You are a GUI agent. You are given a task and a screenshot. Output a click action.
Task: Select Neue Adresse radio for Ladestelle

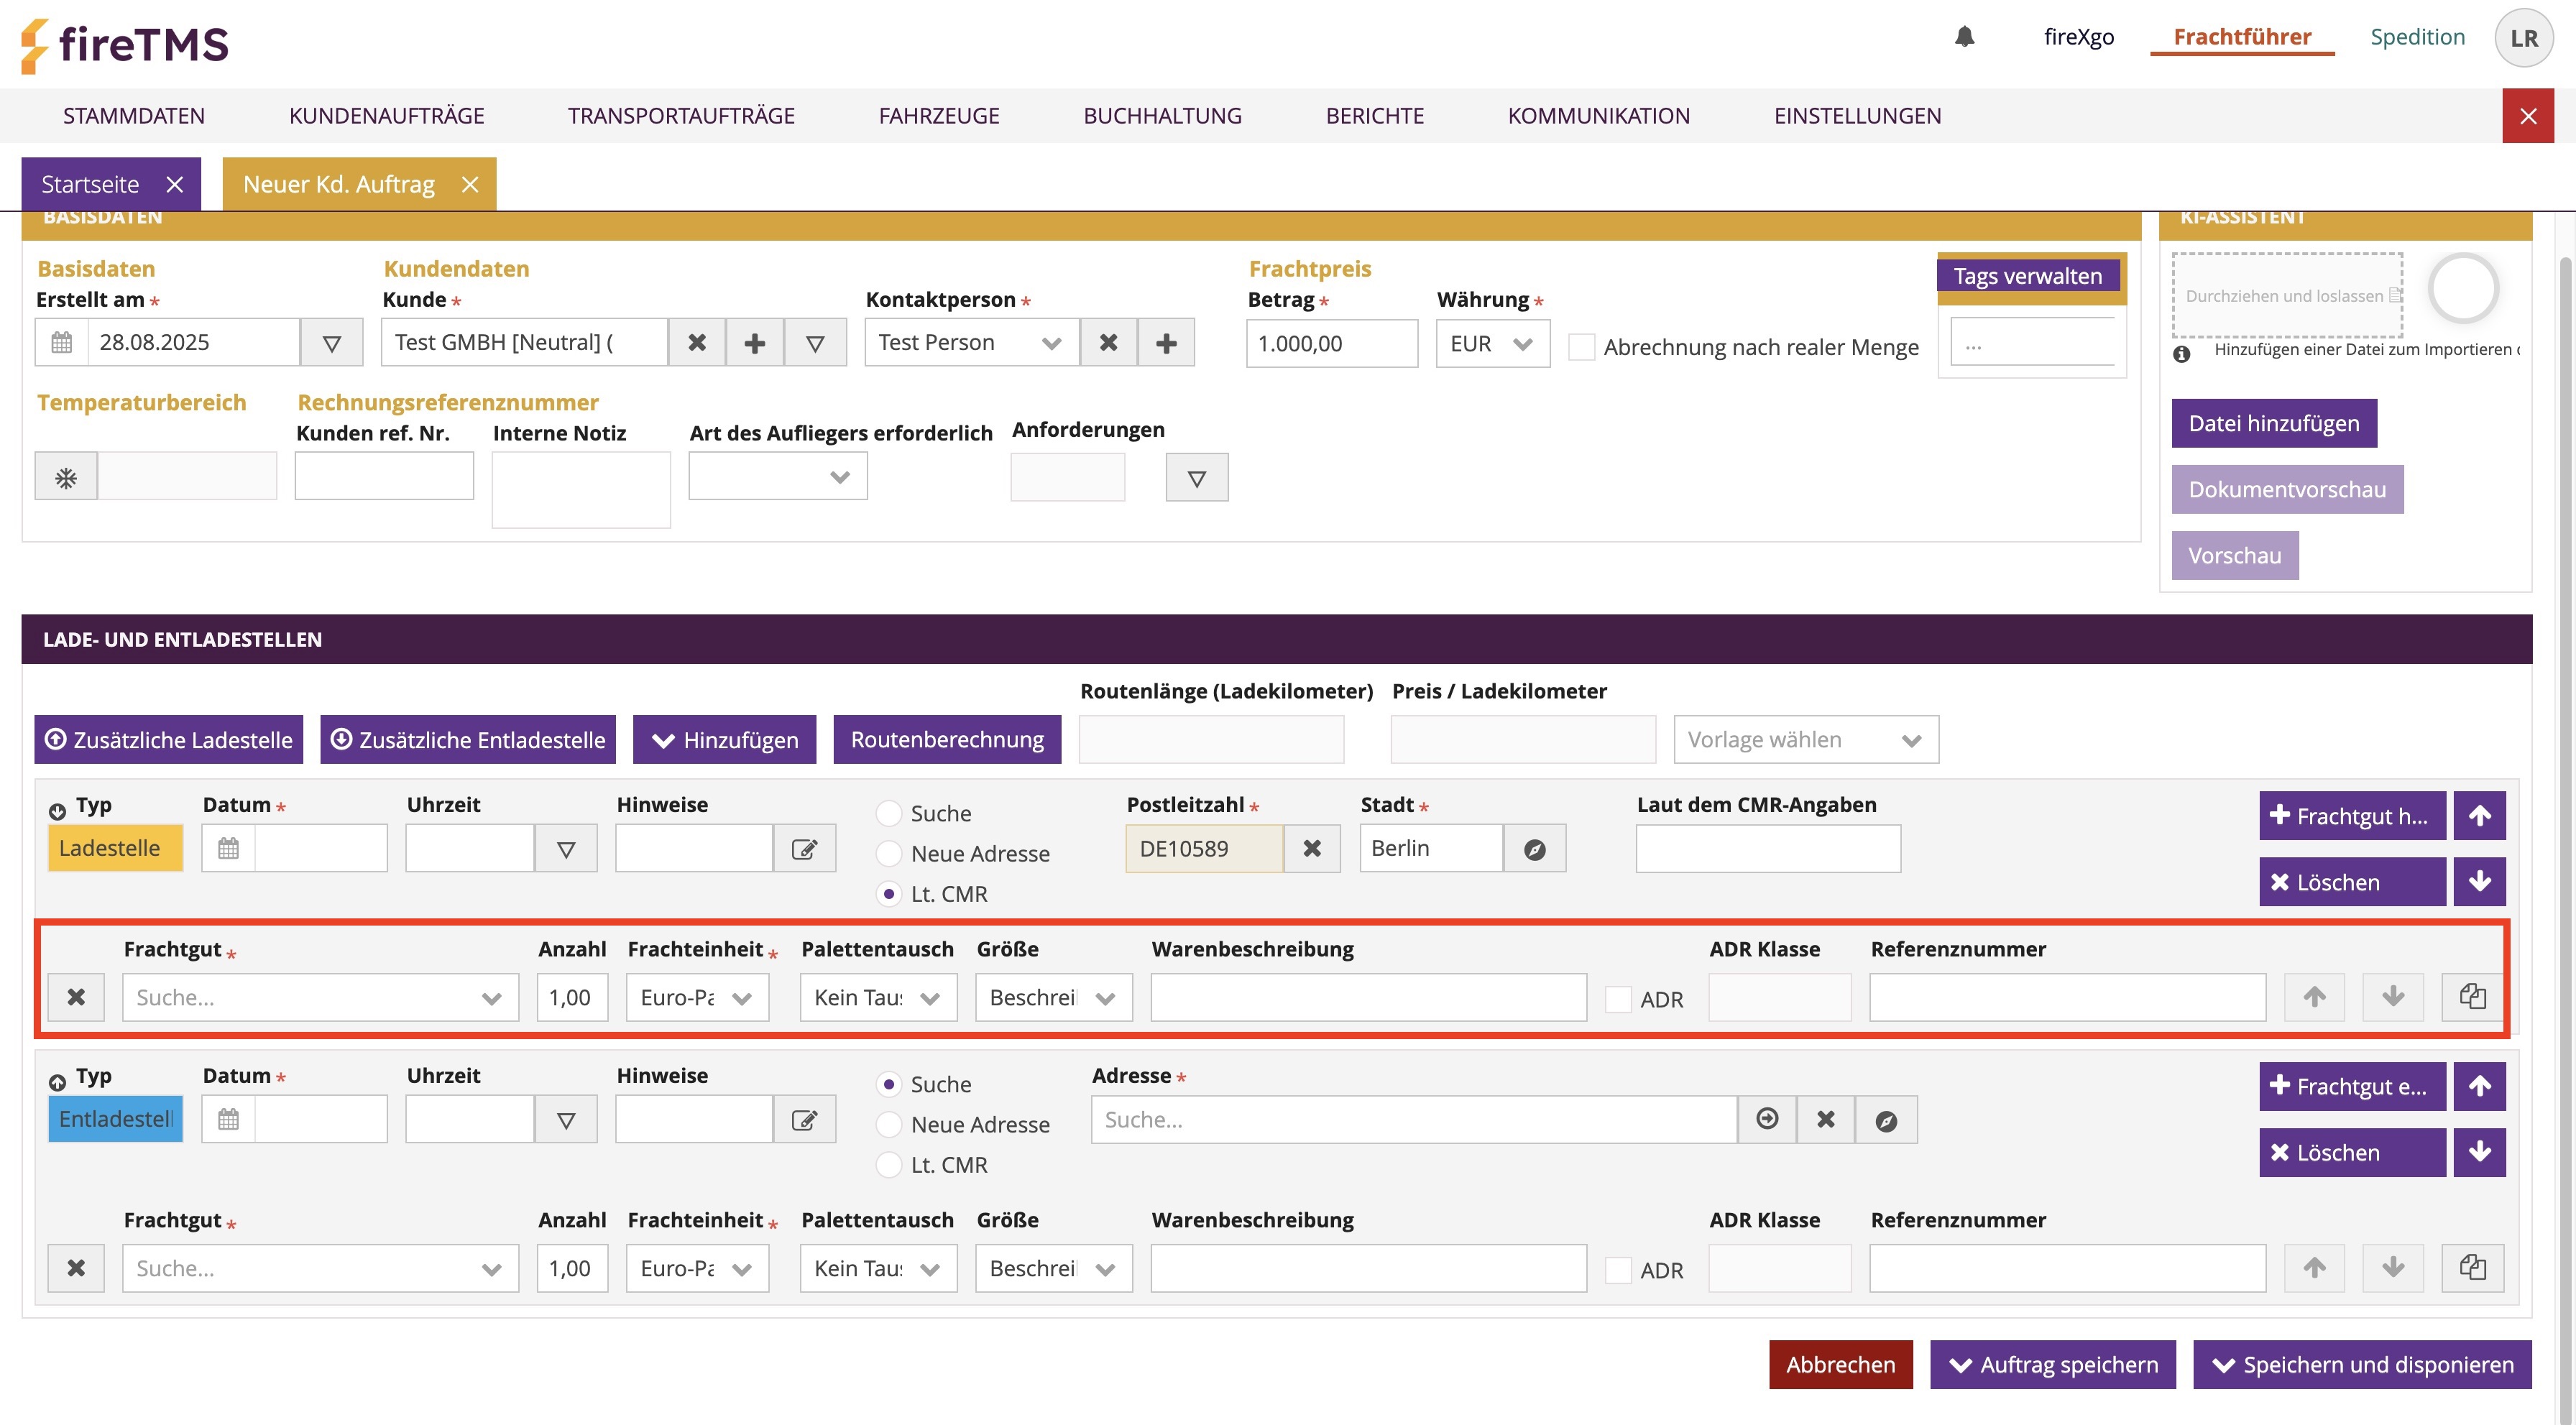click(888, 854)
